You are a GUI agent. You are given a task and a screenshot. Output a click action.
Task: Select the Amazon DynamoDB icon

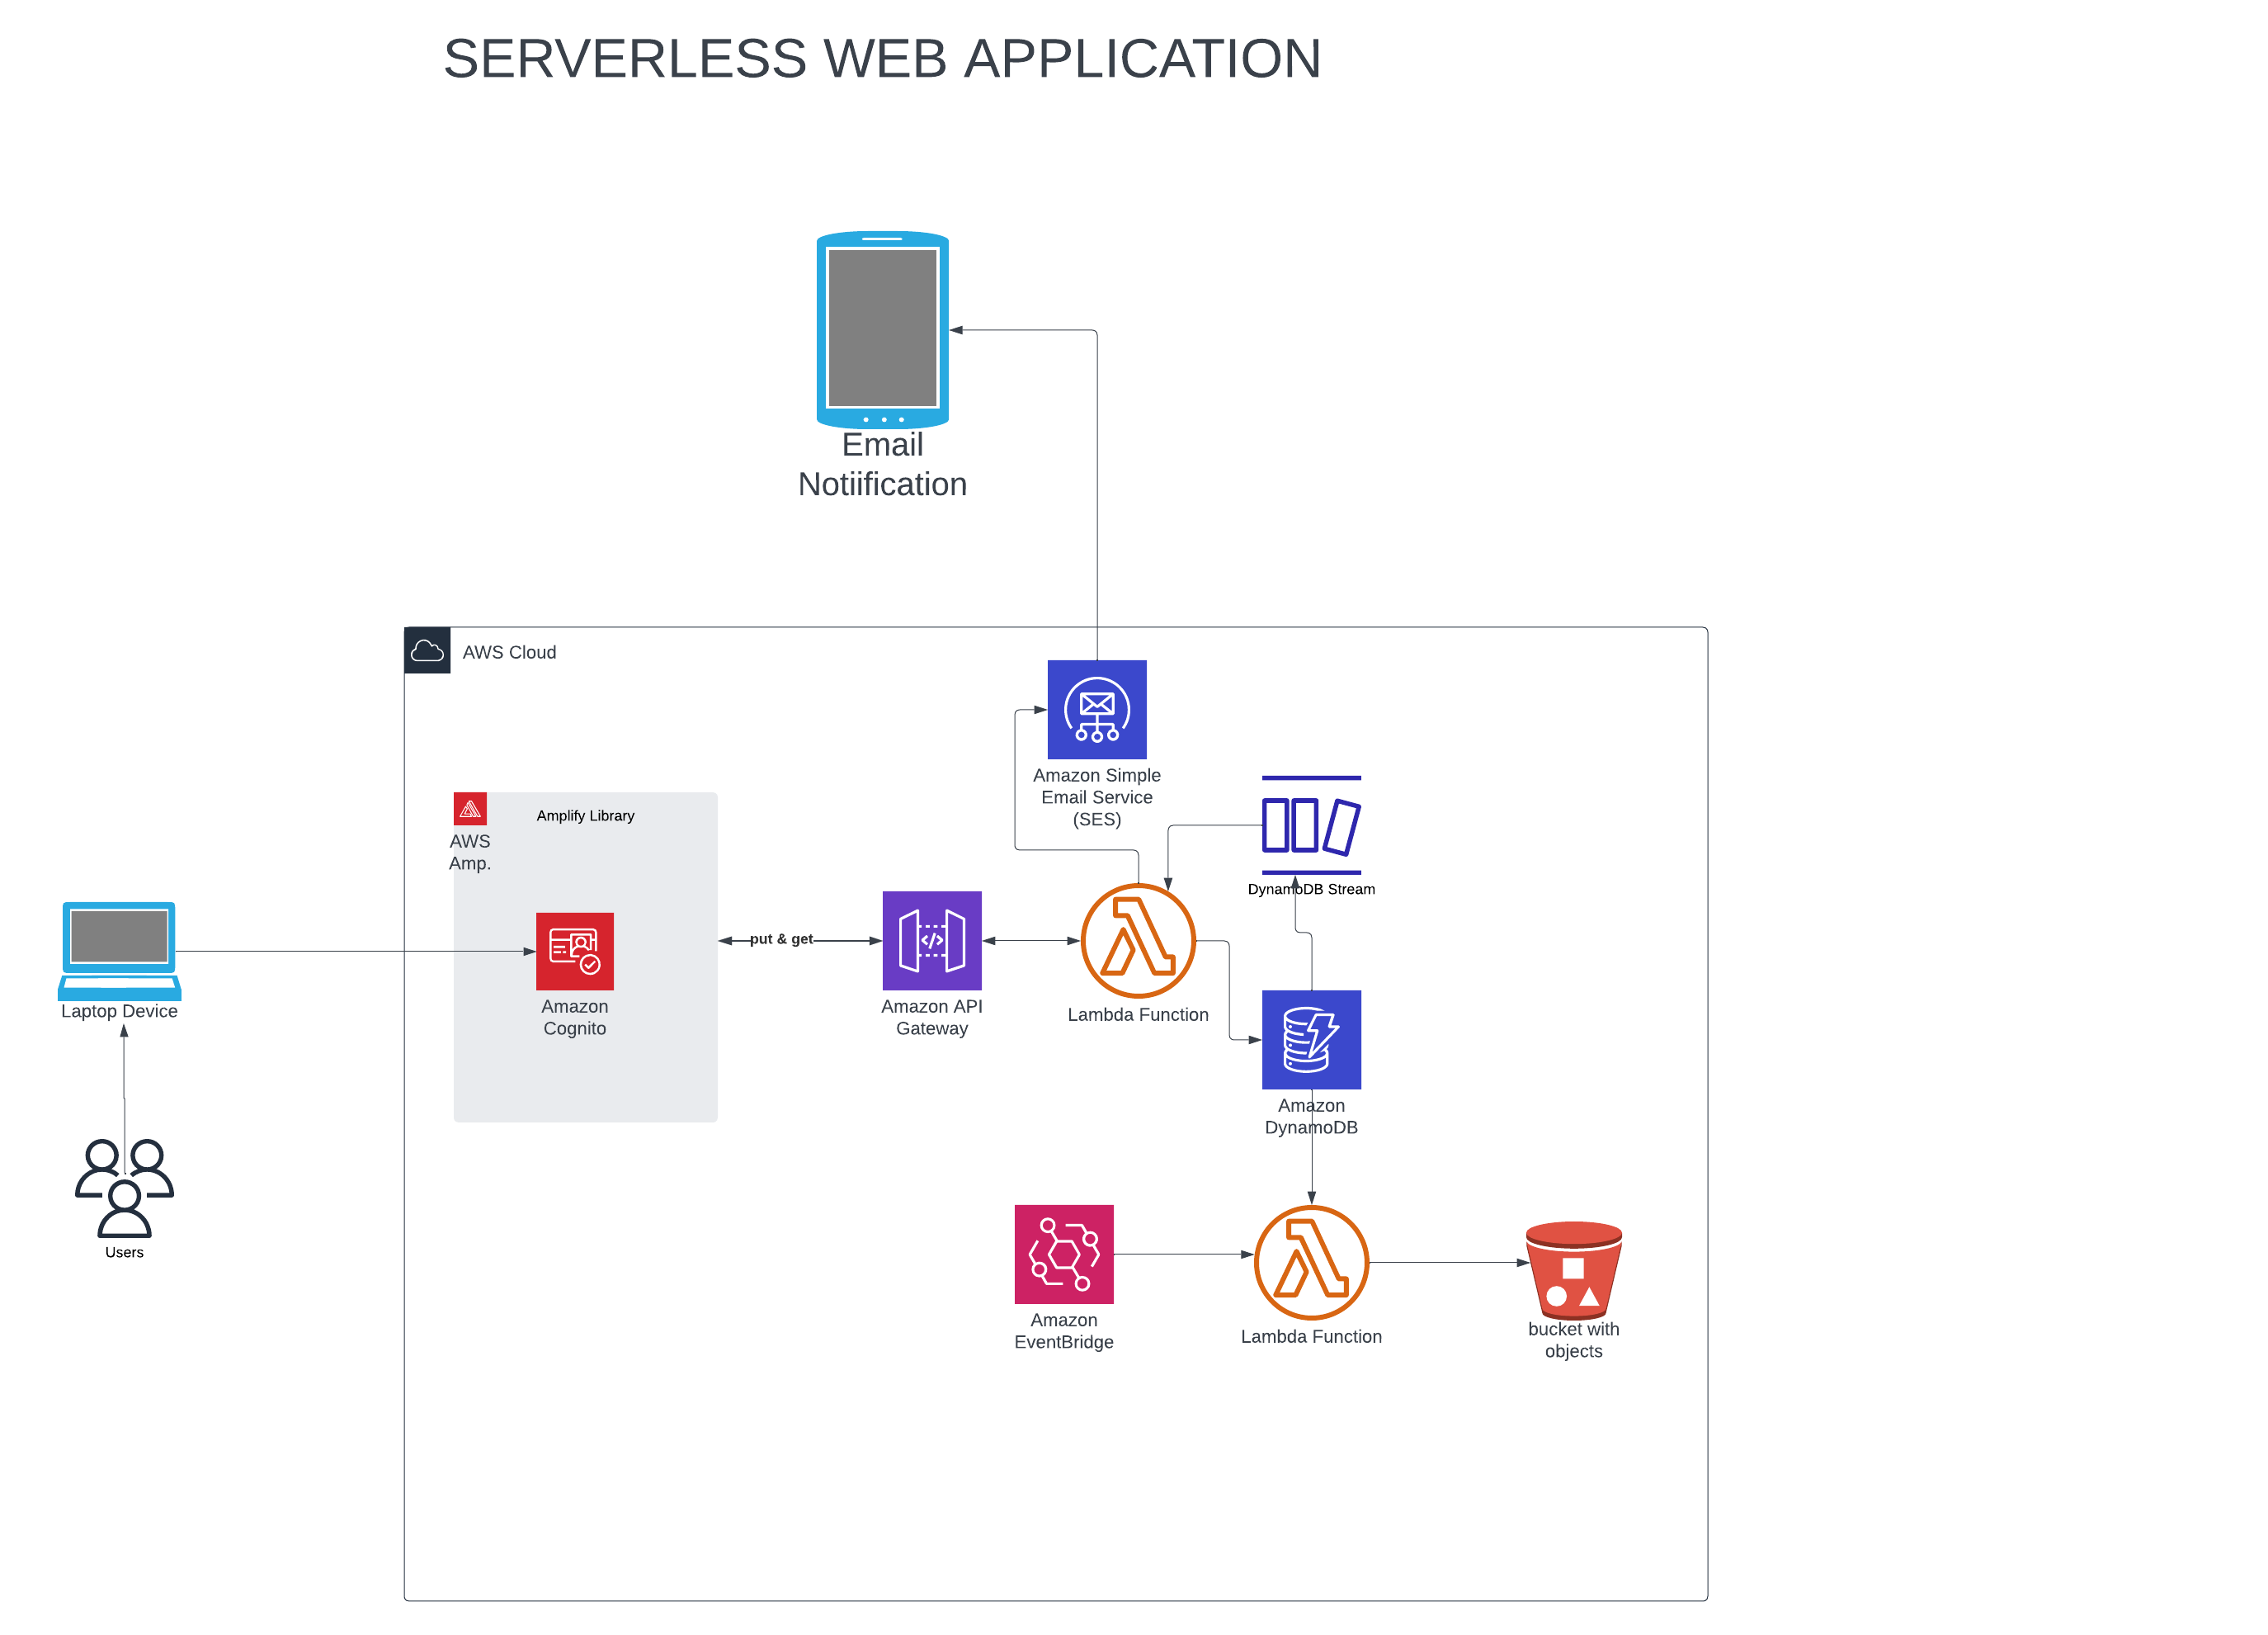[x=1311, y=1040]
